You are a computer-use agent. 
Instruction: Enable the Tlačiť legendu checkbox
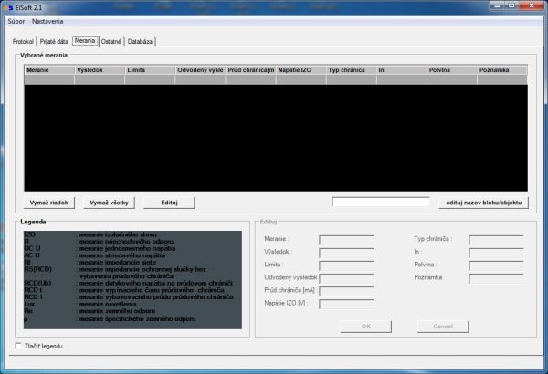coord(18,346)
